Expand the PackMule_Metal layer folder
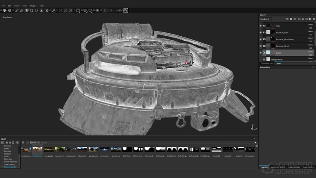Viewport: 316px width, 178px height. click(x=264, y=46)
